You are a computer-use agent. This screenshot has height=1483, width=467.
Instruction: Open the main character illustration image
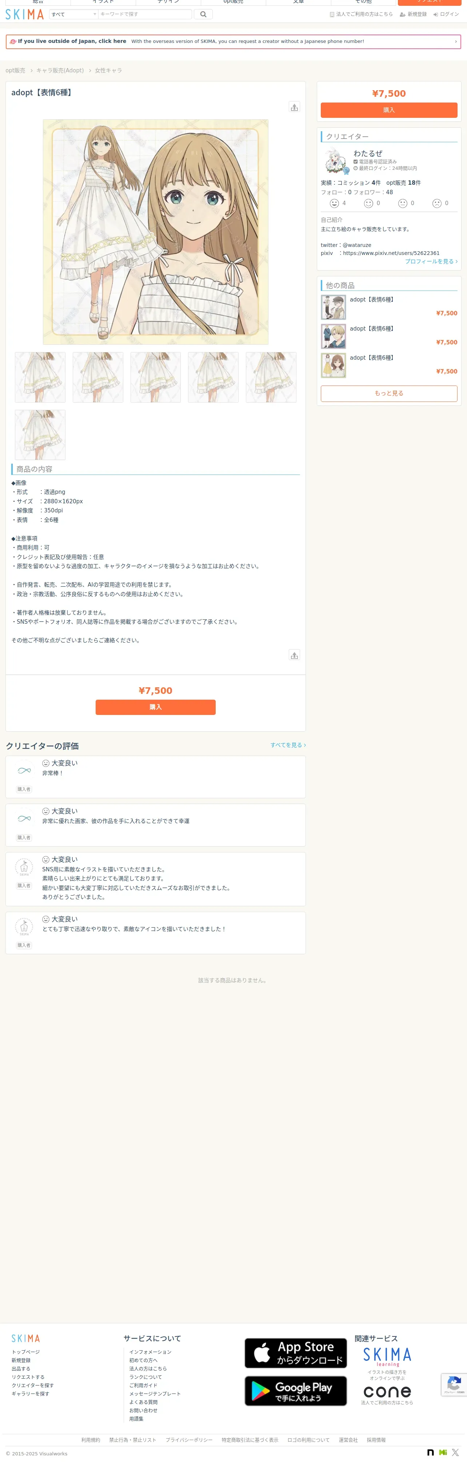click(155, 232)
